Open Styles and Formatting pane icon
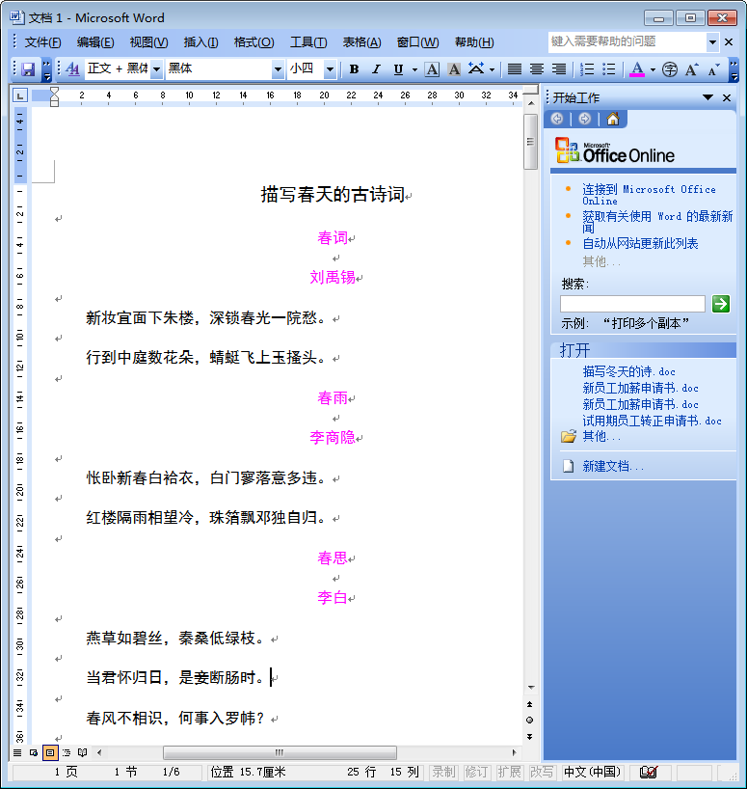The width and height of the screenshot is (747, 789). click(72, 68)
